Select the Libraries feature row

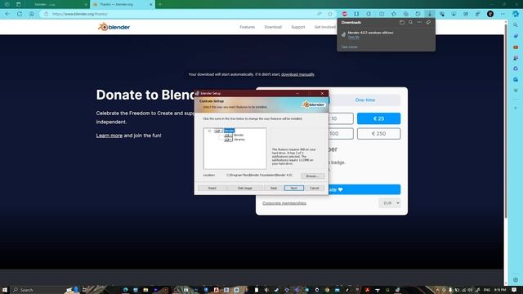[x=239, y=140]
